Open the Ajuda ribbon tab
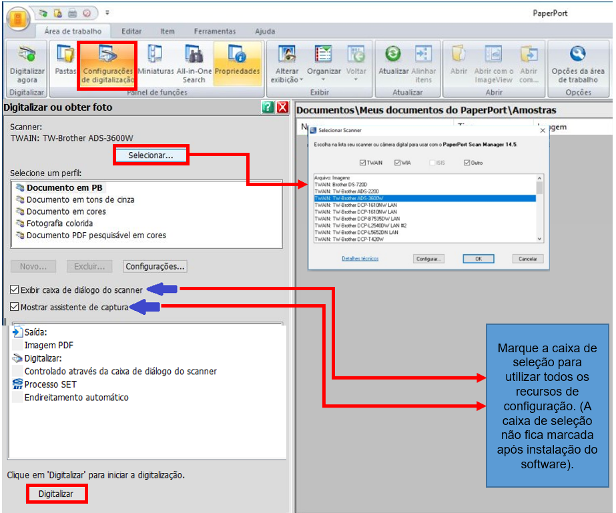Viewport: 616px width, 513px height. [x=265, y=31]
